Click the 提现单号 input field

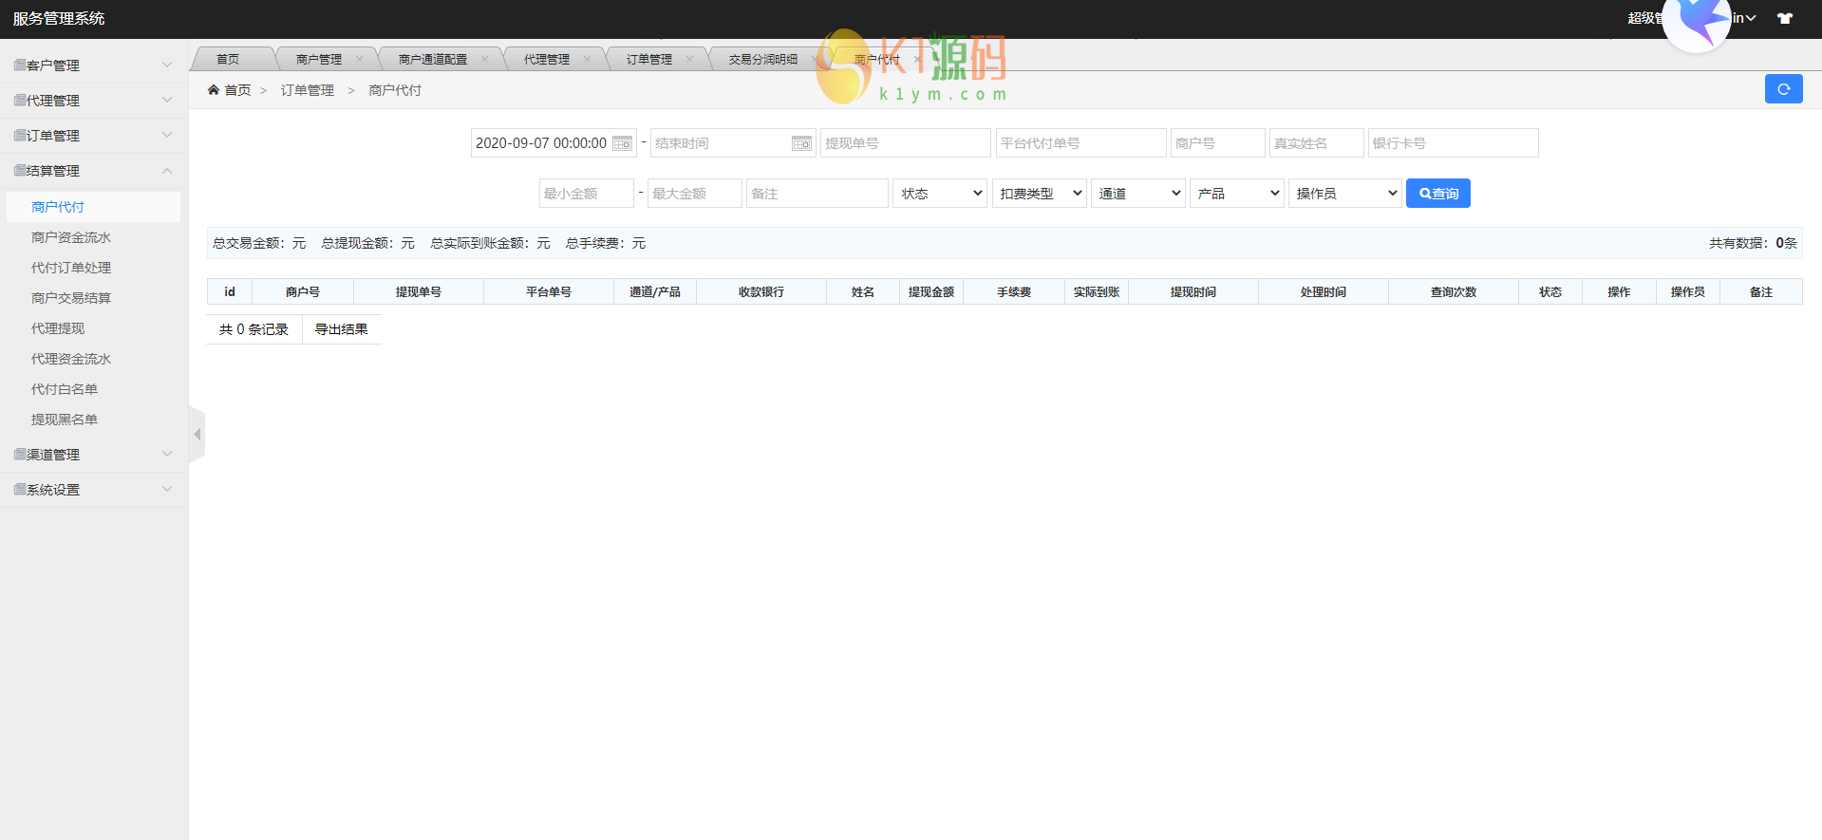click(905, 143)
